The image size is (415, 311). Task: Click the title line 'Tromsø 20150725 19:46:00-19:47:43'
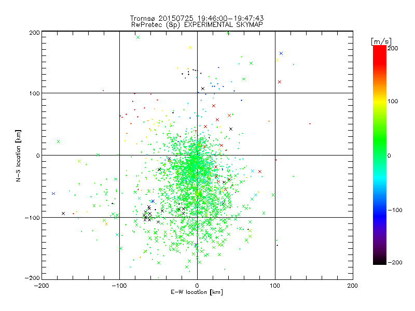pyautogui.click(x=197, y=18)
